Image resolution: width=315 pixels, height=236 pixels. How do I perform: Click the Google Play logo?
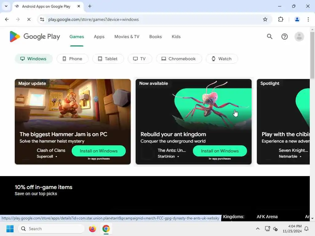(x=35, y=37)
